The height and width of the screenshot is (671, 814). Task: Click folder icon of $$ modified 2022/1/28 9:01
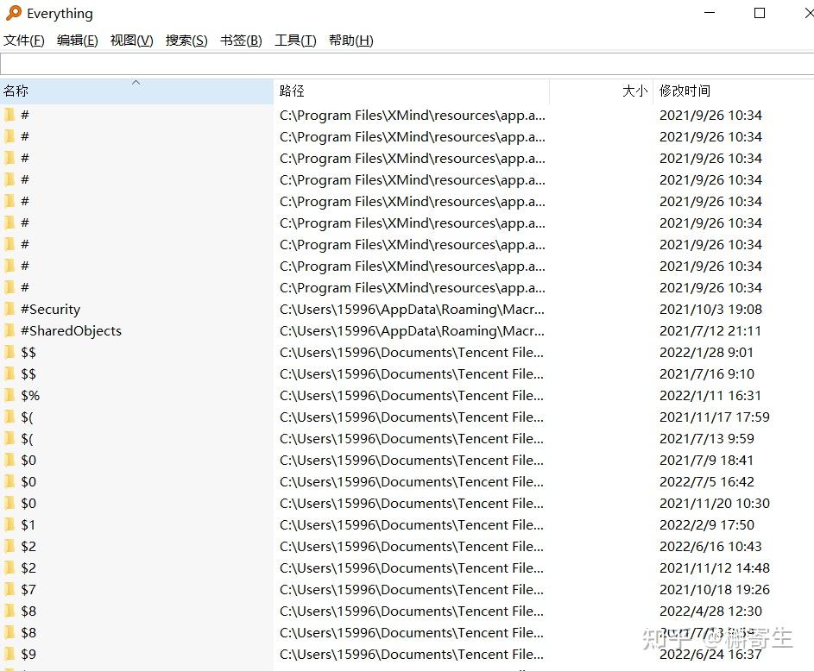point(9,353)
